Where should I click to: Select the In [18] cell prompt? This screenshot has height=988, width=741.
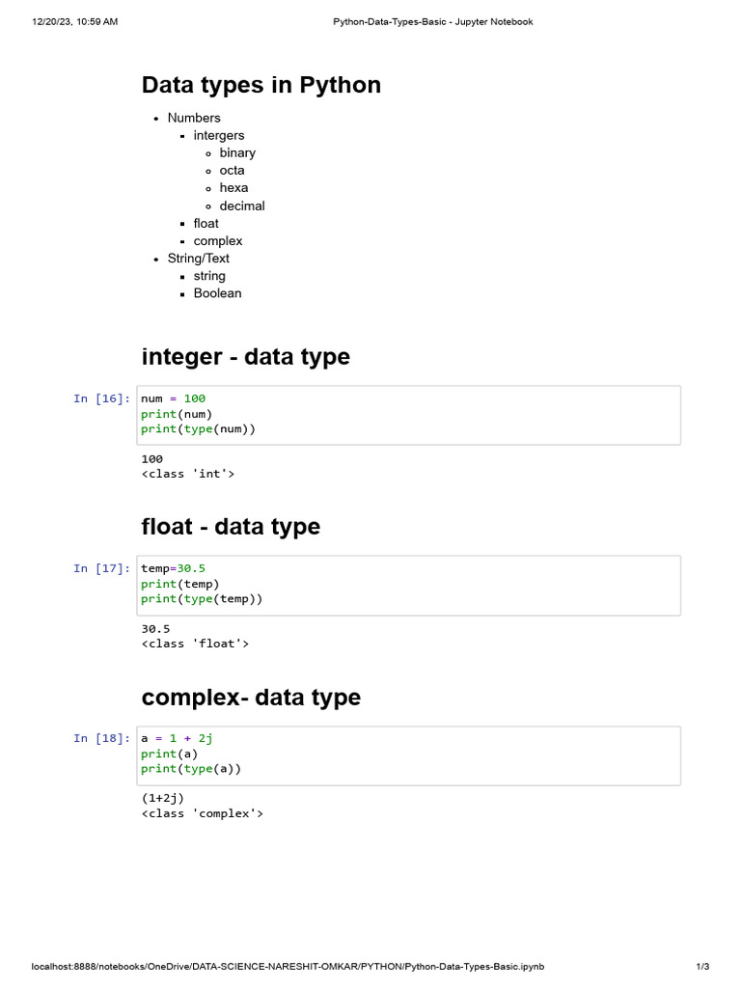[101, 738]
